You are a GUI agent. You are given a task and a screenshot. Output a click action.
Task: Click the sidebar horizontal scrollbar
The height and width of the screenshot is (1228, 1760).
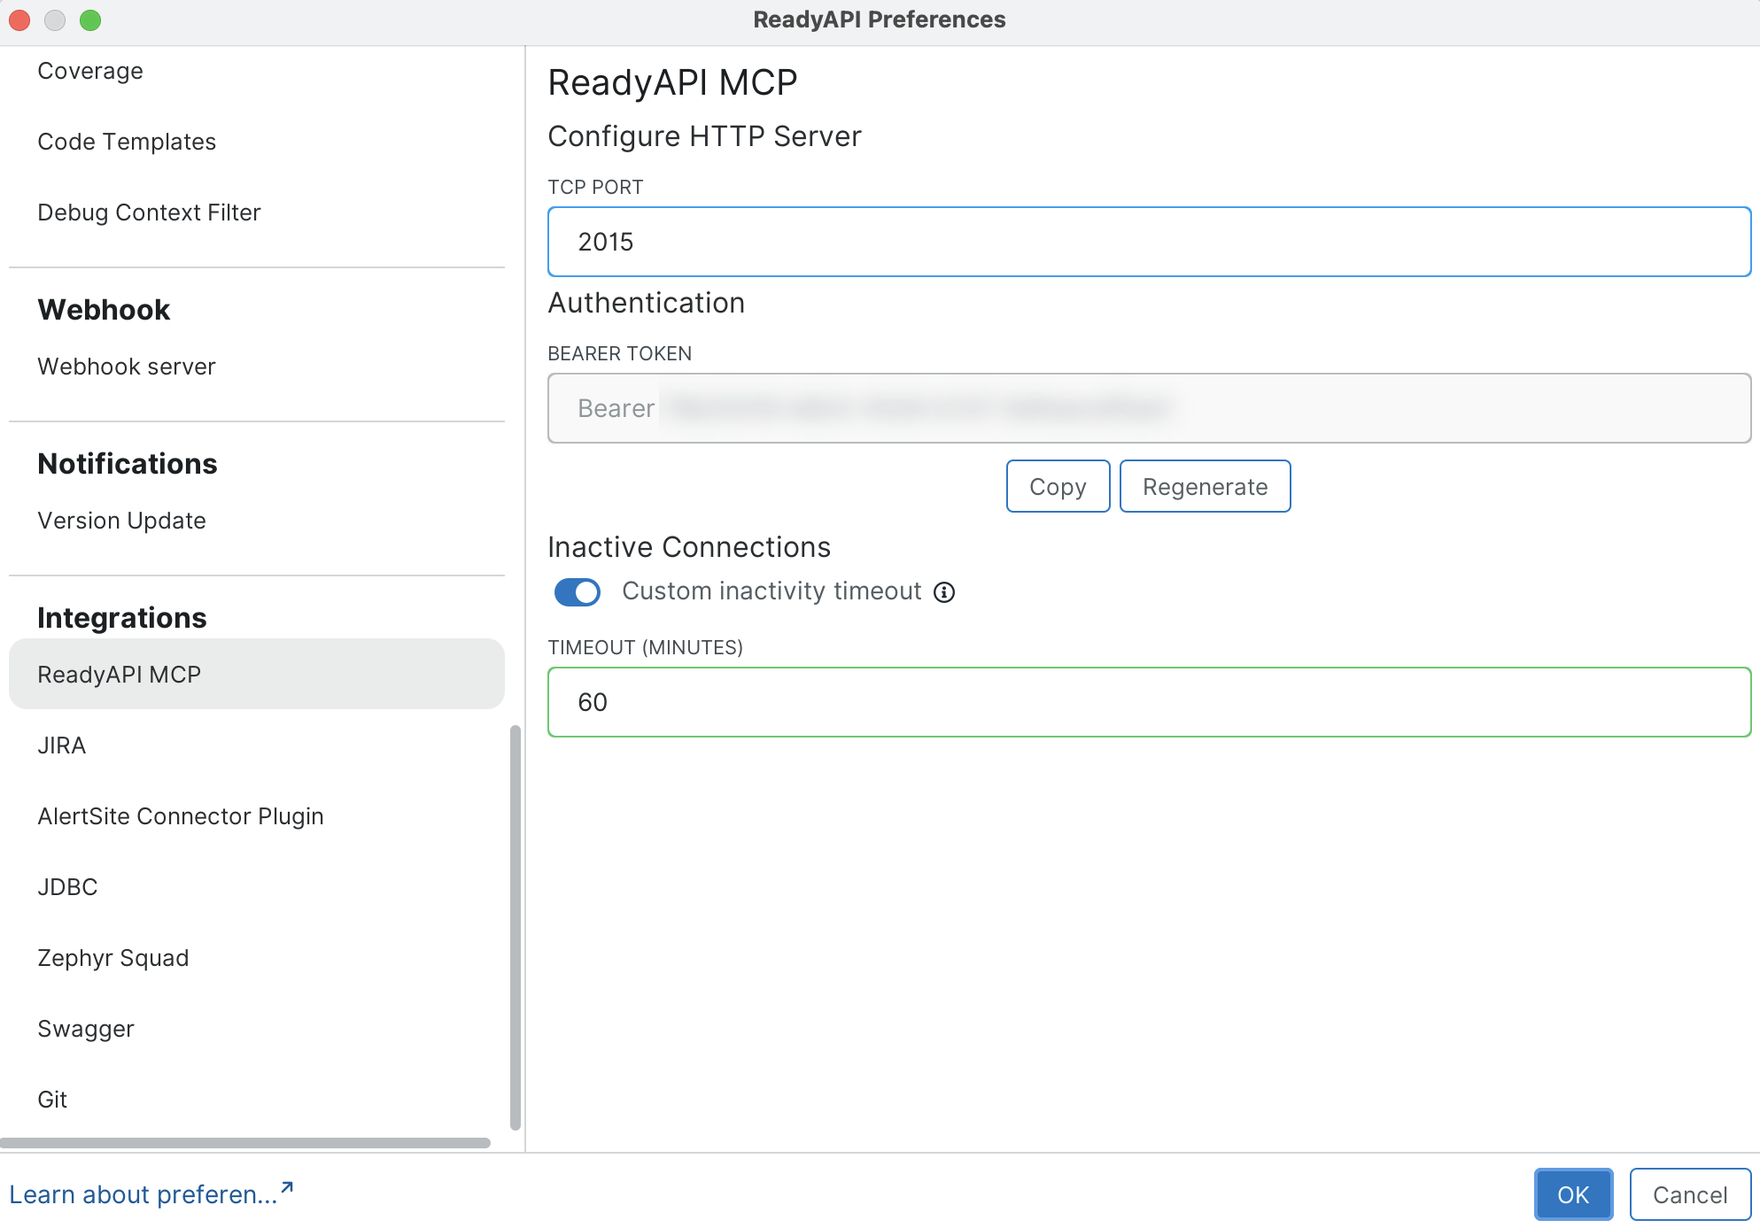(x=245, y=1143)
